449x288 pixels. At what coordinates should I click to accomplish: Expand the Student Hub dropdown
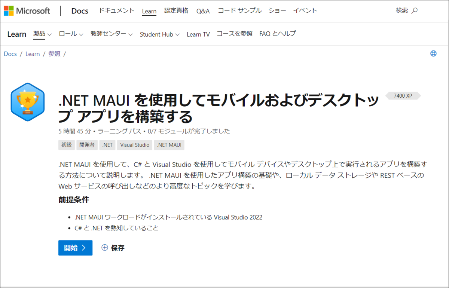click(159, 34)
